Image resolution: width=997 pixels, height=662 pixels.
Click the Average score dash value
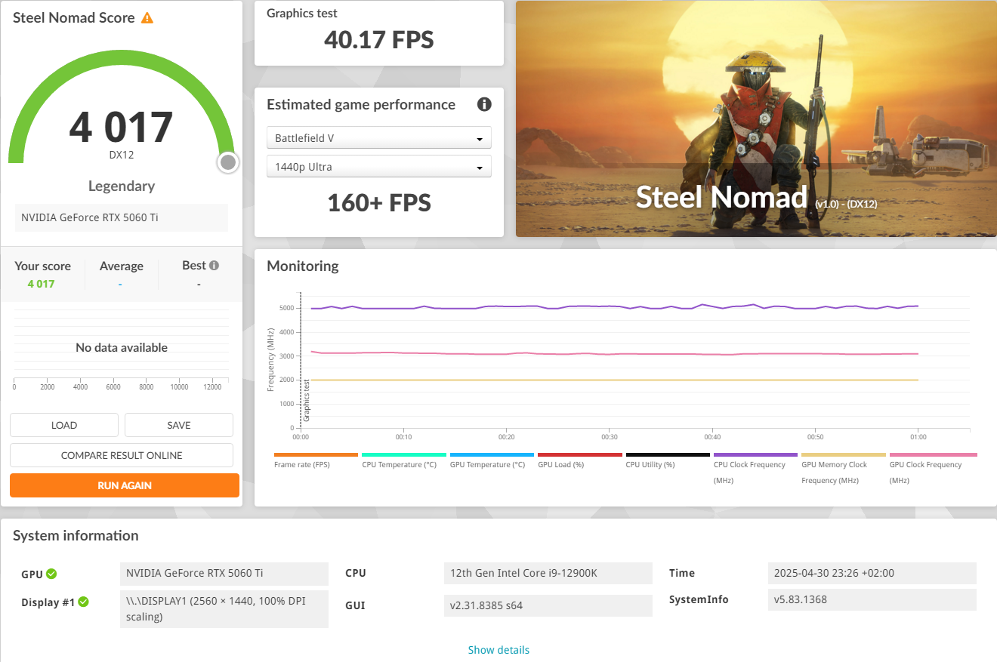pyautogui.click(x=120, y=285)
